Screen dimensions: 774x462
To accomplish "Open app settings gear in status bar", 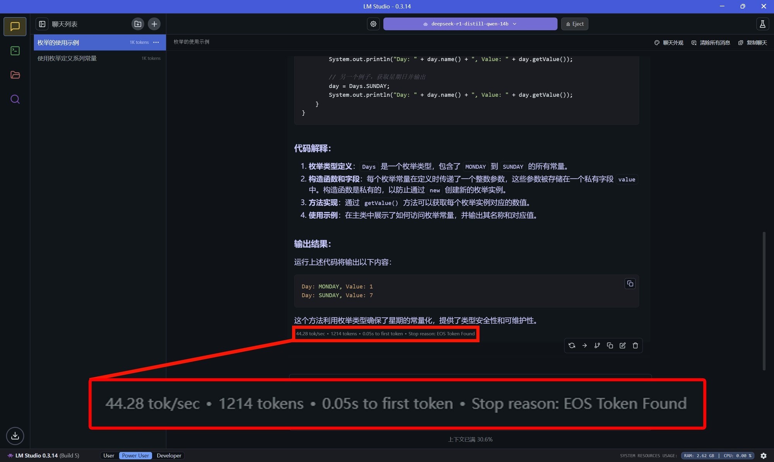I will (763, 455).
